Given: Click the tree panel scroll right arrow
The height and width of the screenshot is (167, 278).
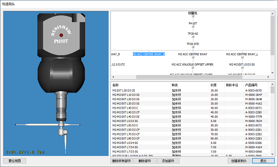Looking at the screenshot, I should click(x=268, y=77).
